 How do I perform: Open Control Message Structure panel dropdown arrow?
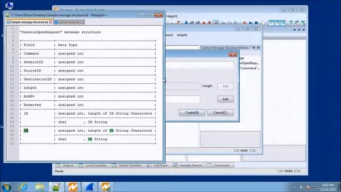pyautogui.click(x=254, y=47)
